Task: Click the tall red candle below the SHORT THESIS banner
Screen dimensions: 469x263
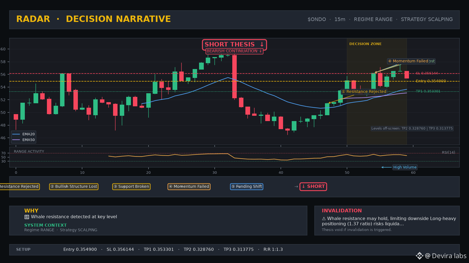Action: click(234, 77)
